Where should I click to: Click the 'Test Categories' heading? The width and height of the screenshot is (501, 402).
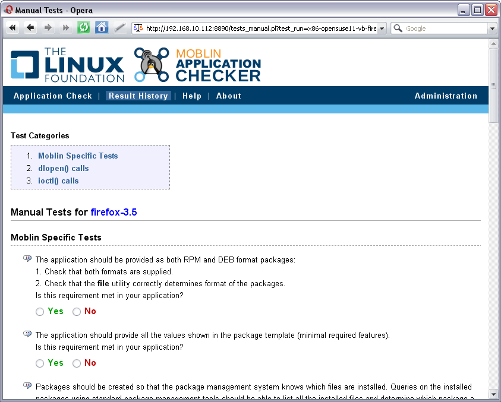(x=40, y=136)
